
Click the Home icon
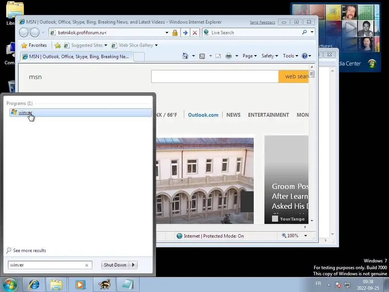click(x=185, y=56)
